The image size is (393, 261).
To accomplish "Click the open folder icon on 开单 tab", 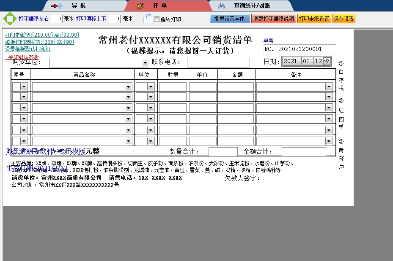I will (140, 6).
